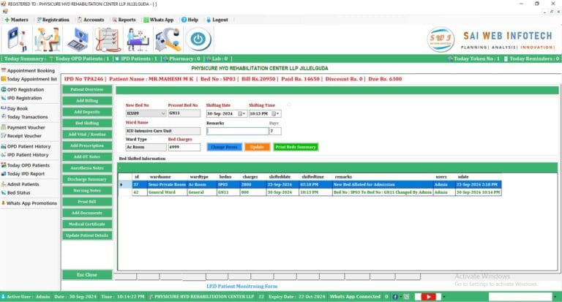Open the hospital bed patient toolbar icon
Image resolution: width=562 pixels, height=302 pixels.
pyautogui.click(x=138, y=39)
